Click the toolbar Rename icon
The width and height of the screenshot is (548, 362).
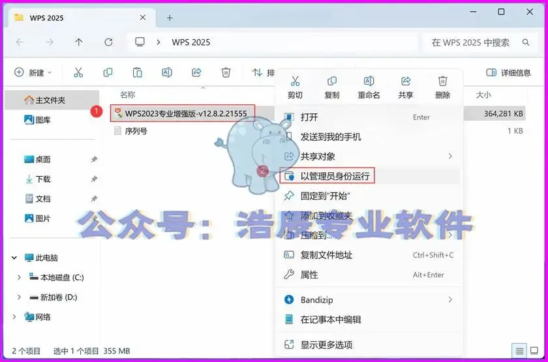tap(167, 72)
